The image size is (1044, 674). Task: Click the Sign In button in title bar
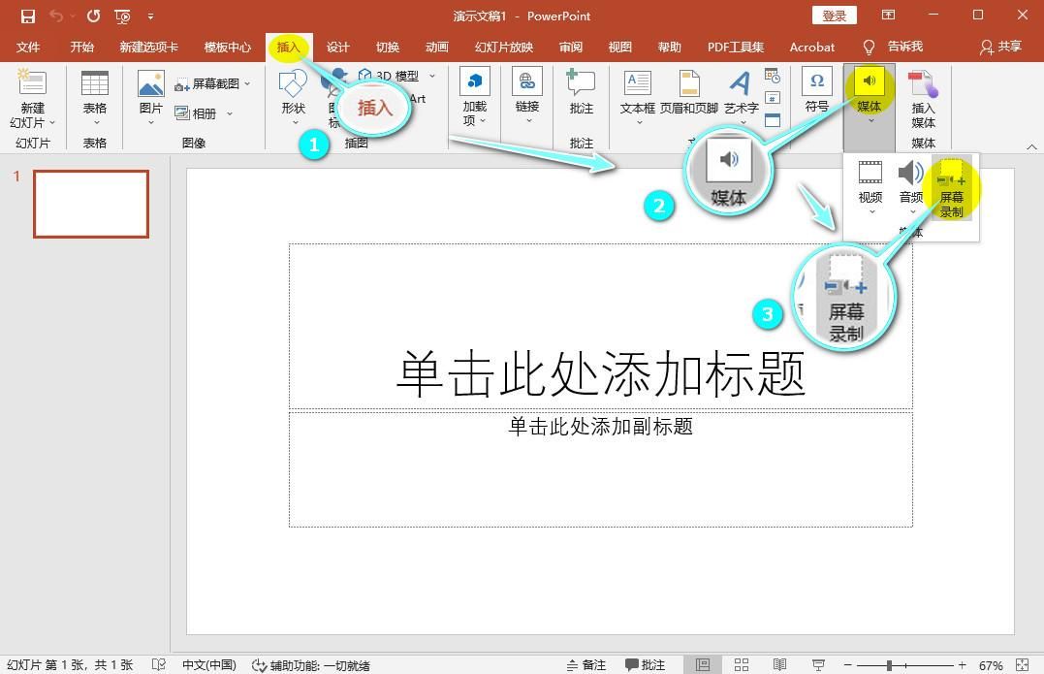[x=834, y=16]
